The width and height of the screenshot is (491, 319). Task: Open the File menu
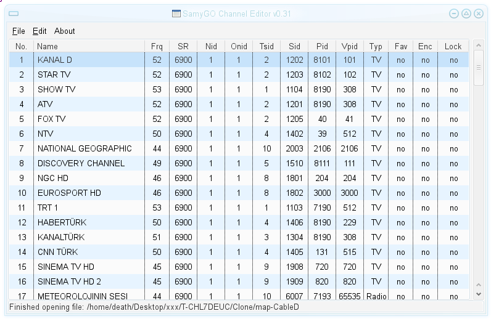point(19,31)
